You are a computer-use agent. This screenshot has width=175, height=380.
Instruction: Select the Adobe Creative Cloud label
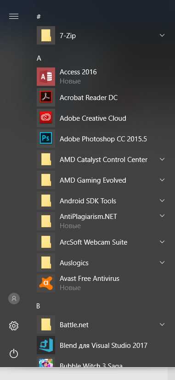(x=93, y=118)
